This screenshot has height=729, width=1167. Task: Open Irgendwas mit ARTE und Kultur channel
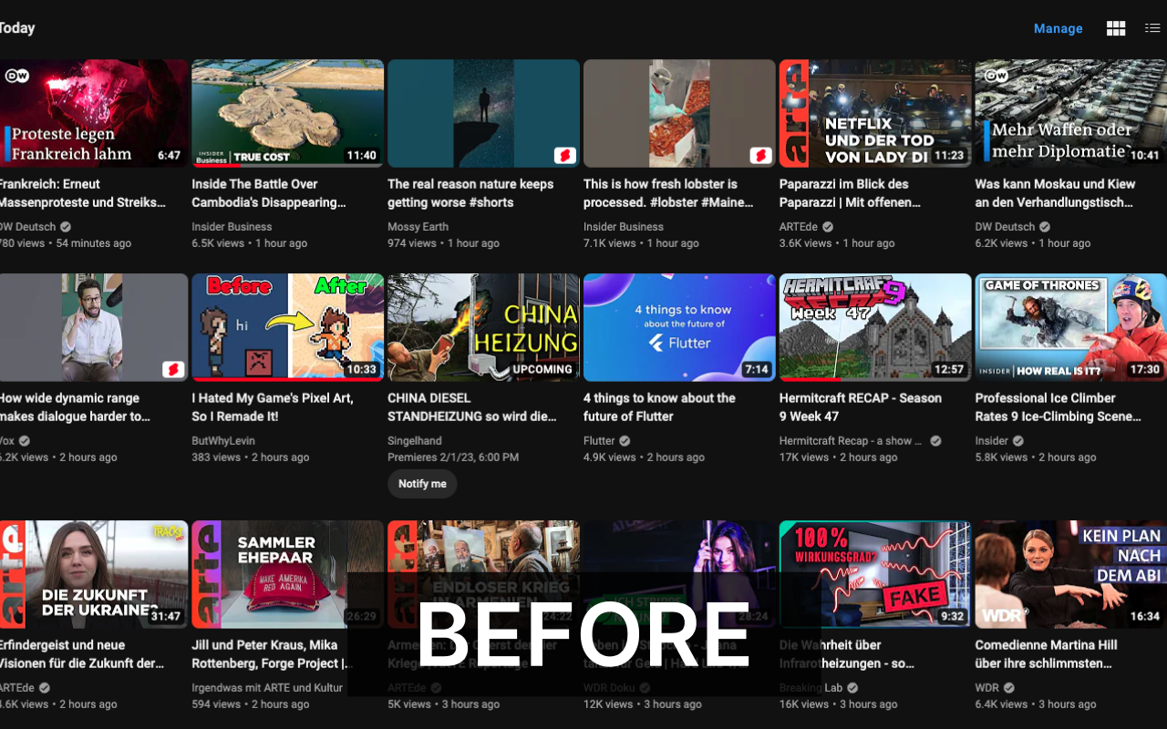point(267,688)
